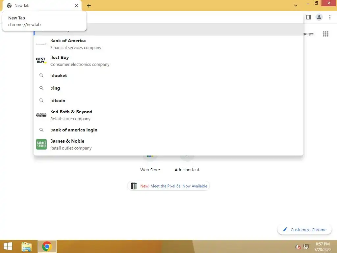Open the taskbar clock and date
Viewport: 337px width, 253px height.
[323, 247]
